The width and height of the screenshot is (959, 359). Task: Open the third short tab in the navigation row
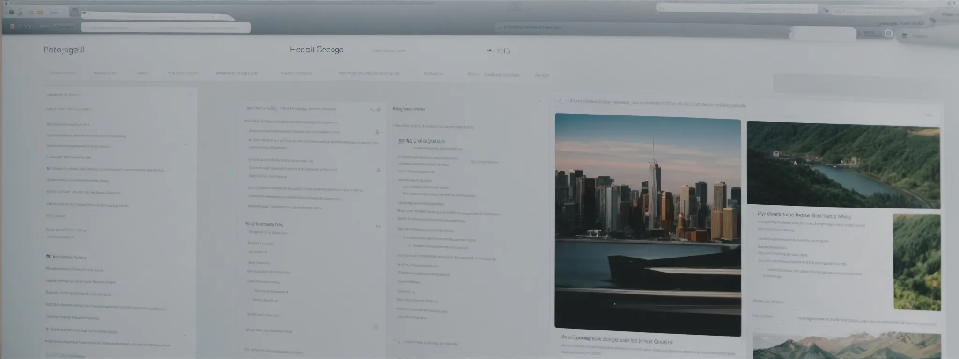(142, 73)
